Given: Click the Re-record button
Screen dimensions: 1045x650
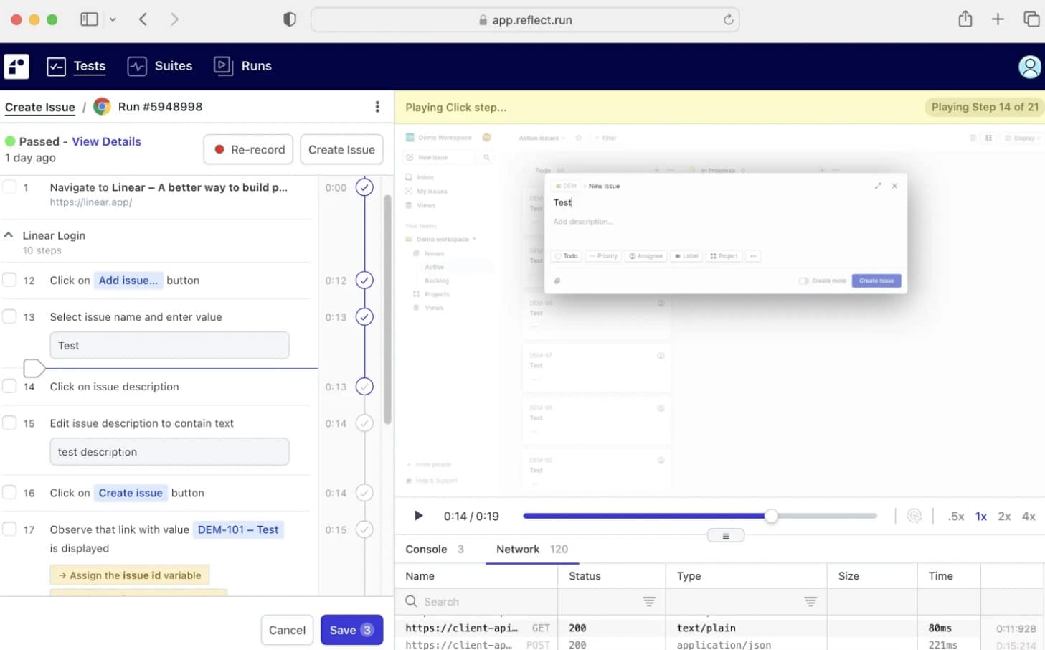Looking at the screenshot, I should coord(248,149).
